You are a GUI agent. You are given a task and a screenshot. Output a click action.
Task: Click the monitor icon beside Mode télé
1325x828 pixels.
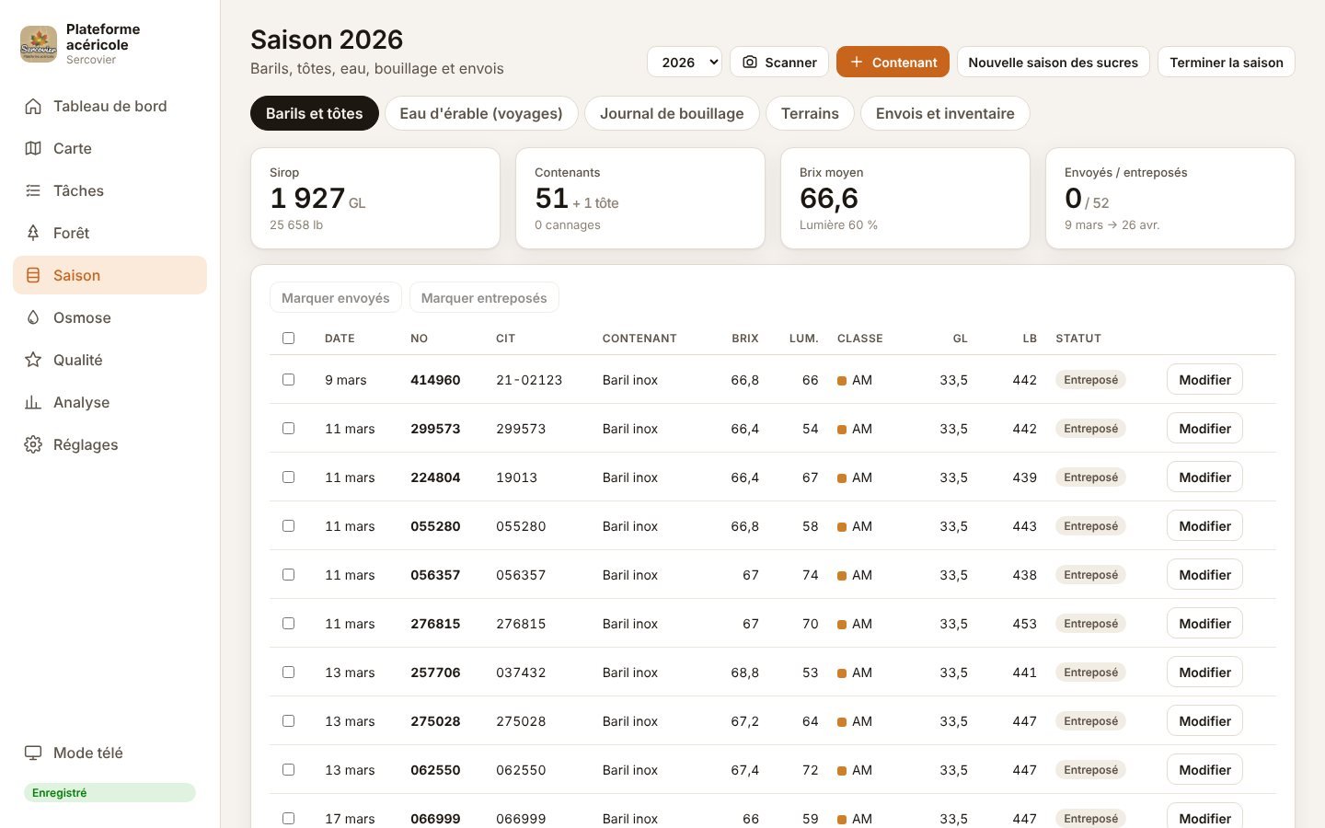point(33,753)
